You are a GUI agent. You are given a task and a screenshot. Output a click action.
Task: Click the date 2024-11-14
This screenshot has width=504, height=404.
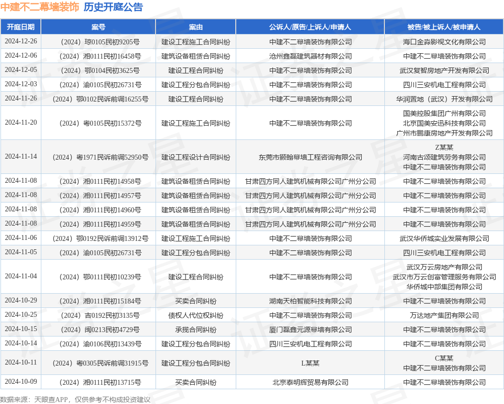[21, 156]
